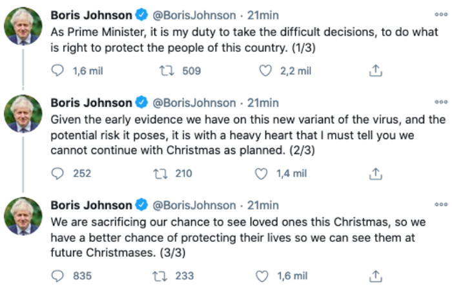The height and width of the screenshot is (291, 452).
Task: Like the second tweet with 1,4 mil likes
Action: (x=261, y=173)
